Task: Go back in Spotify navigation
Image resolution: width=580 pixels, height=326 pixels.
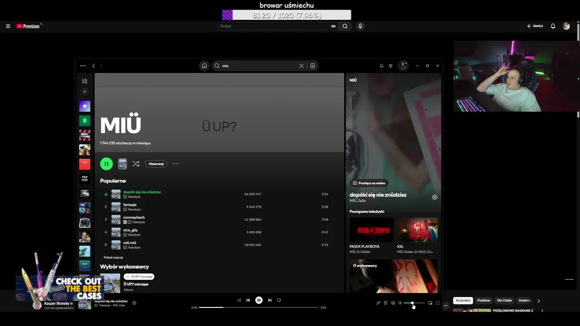Action: point(94,66)
